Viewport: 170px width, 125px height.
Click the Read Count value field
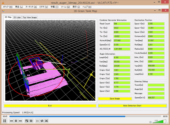(x=122, y=24)
